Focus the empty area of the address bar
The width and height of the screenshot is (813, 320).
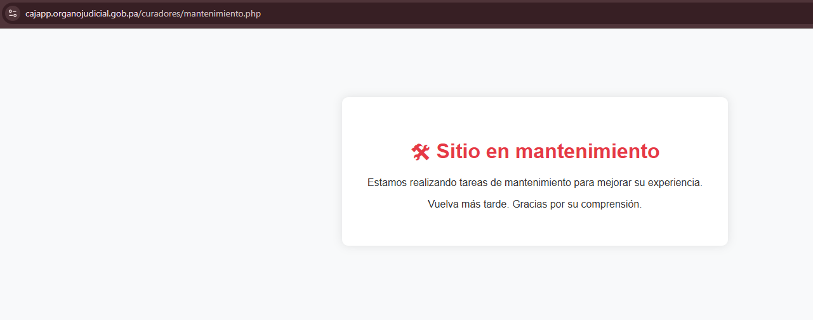coord(508,13)
